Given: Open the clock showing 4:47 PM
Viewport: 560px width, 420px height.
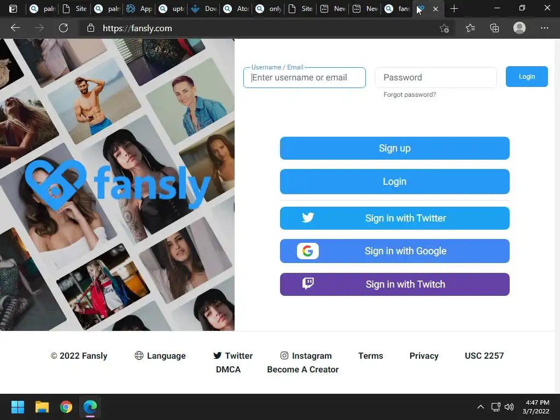Looking at the screenshot, I should [536, 407].
